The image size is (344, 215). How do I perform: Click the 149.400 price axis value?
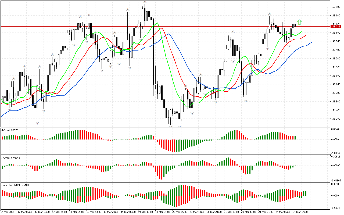tap(336, 50)
